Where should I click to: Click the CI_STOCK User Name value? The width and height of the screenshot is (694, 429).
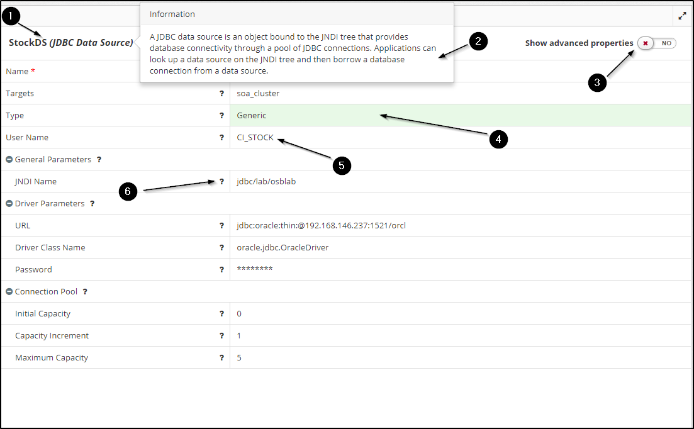point(255,138)
